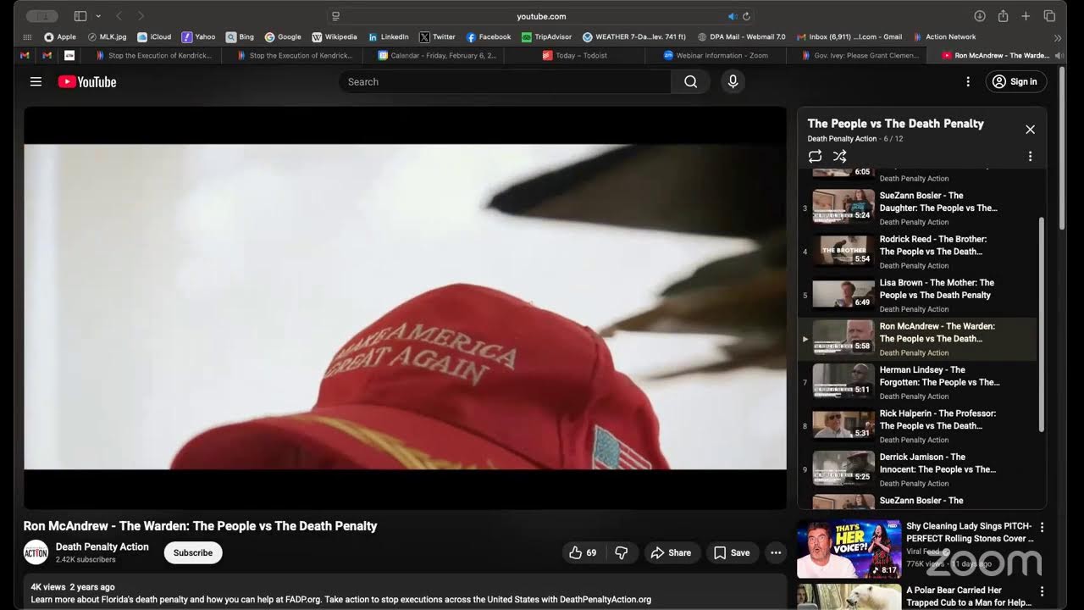Close the playlist panel
The height and width of the screenshot is (610, 1084).
pos(1030,130)
